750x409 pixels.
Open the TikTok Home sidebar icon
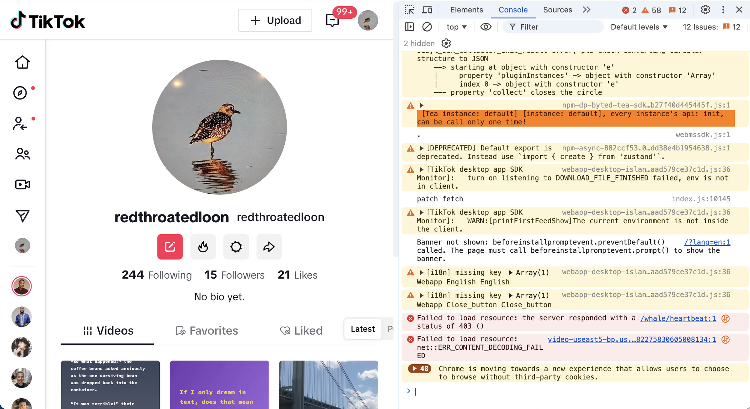coord(22,62)
